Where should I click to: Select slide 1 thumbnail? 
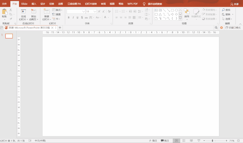(x=9, y=36)
